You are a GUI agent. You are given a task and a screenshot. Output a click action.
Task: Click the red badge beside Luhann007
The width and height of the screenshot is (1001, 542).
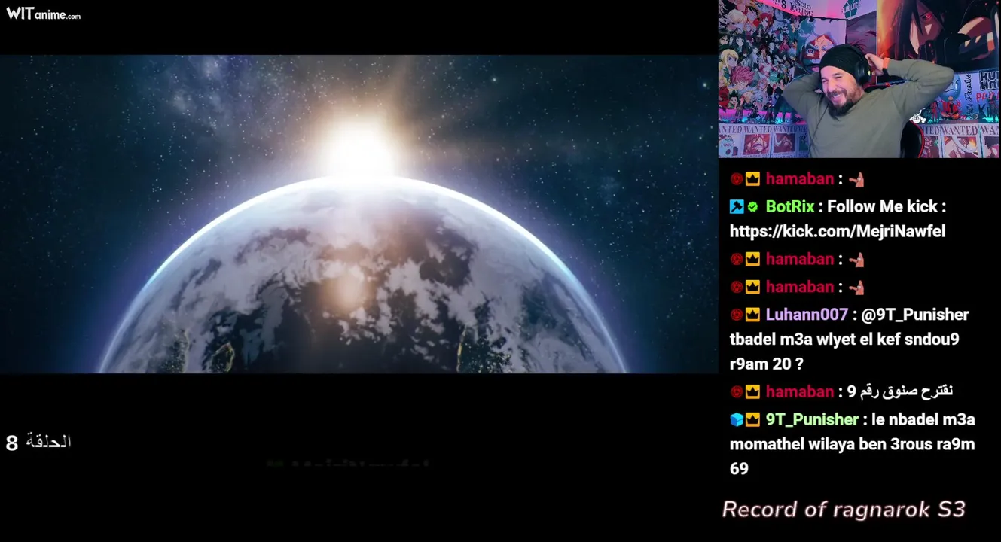[737, 315]
